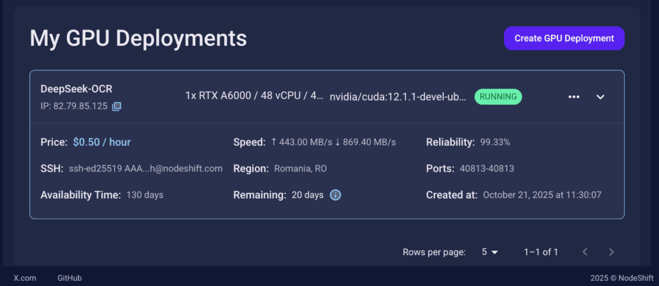
Task: Click the My GPU Deployments heading
Action: [138, 38]
